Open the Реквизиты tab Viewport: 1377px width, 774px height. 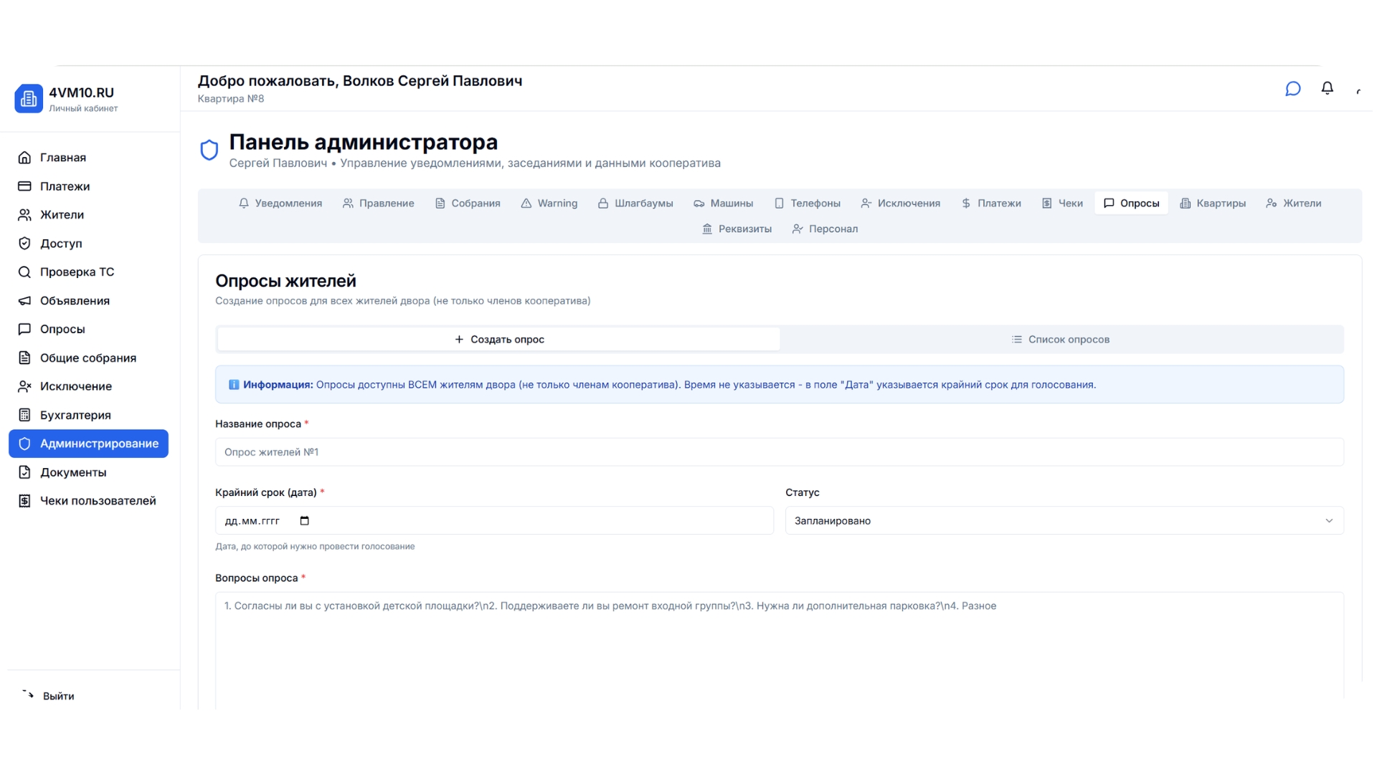(737, 229)
